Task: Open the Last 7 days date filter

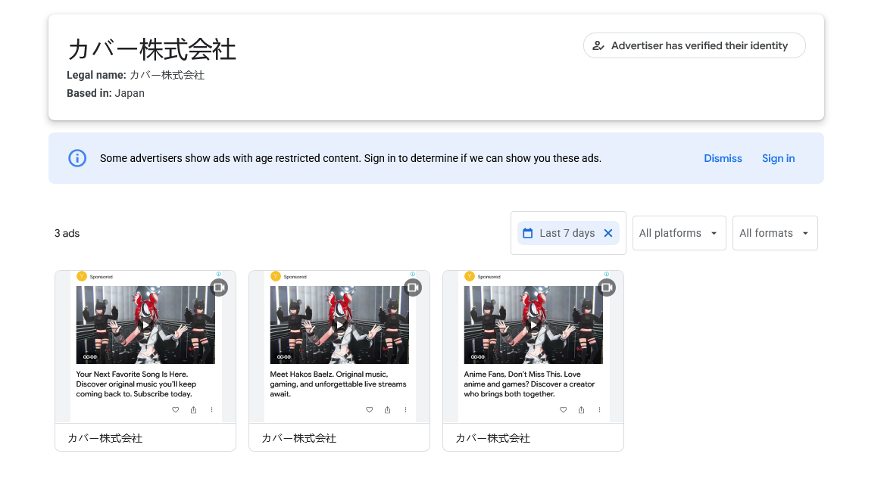Action: tap(567, 233)
